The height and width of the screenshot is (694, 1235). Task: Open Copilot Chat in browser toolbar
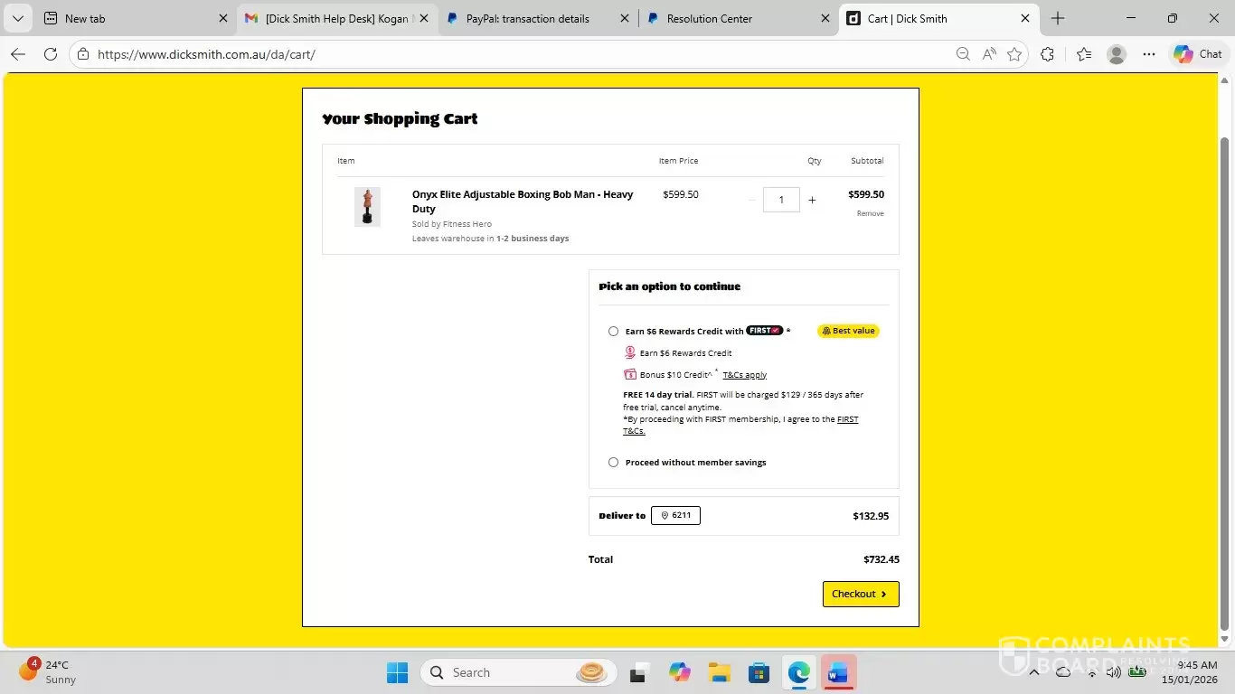coord(1197,54)
